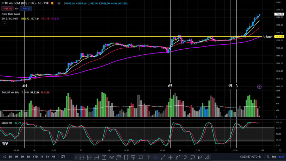
Task: Switch range to 5D
Action: click(x=10, y=157)
